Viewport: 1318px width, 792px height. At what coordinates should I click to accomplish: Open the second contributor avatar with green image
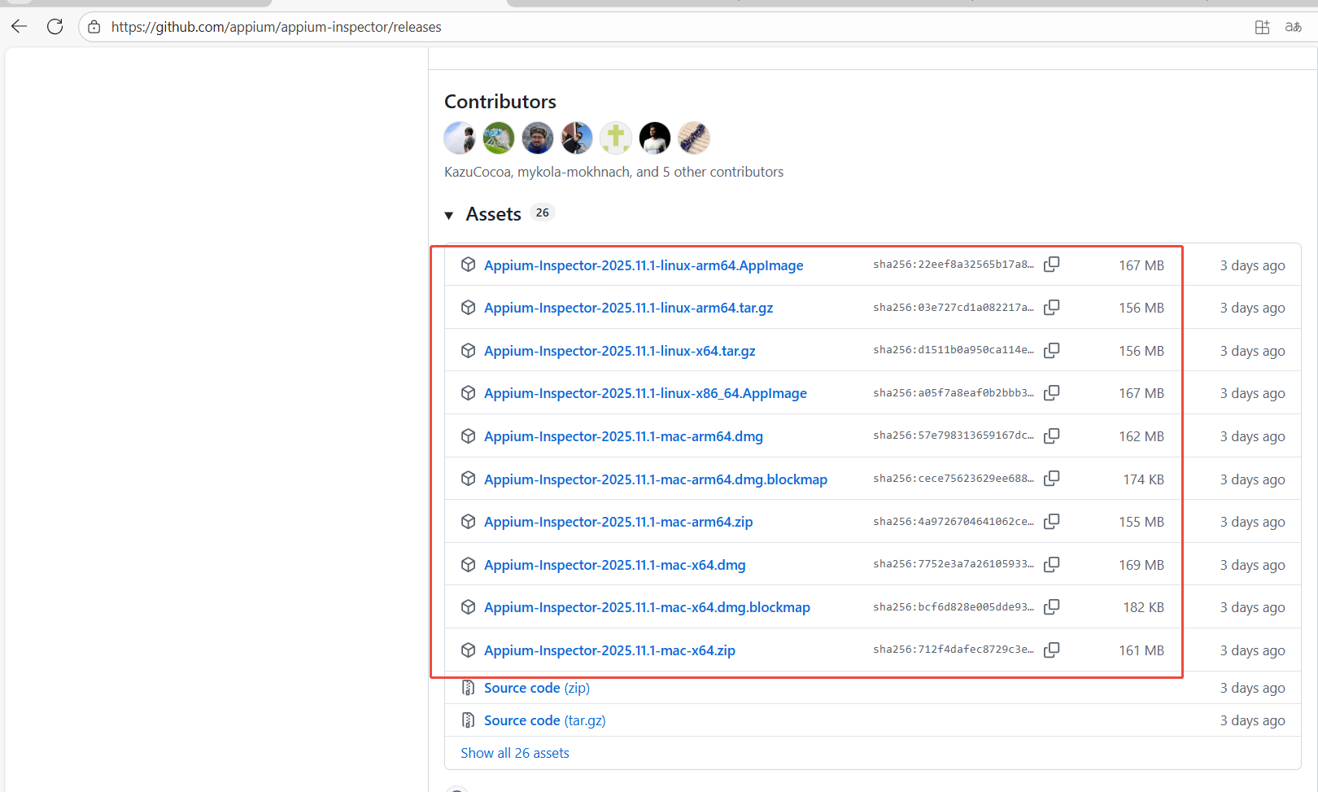tap(499, 138)
